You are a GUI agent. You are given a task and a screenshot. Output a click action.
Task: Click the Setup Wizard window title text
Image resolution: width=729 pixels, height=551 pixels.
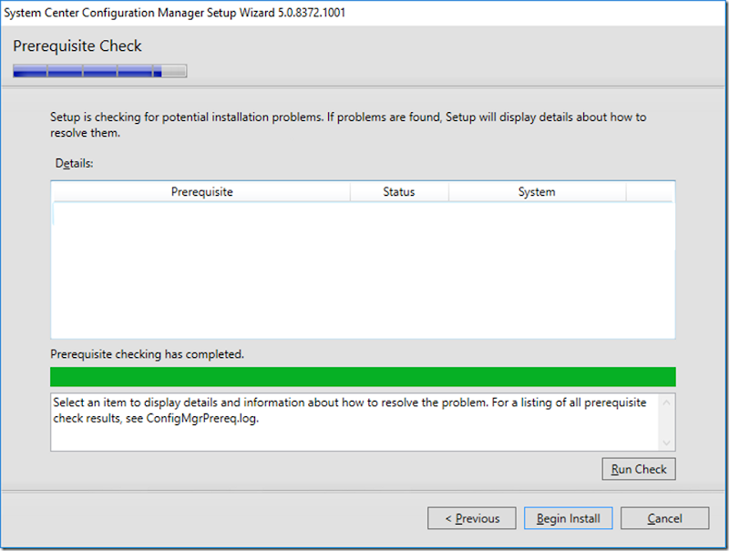(175, 13)
